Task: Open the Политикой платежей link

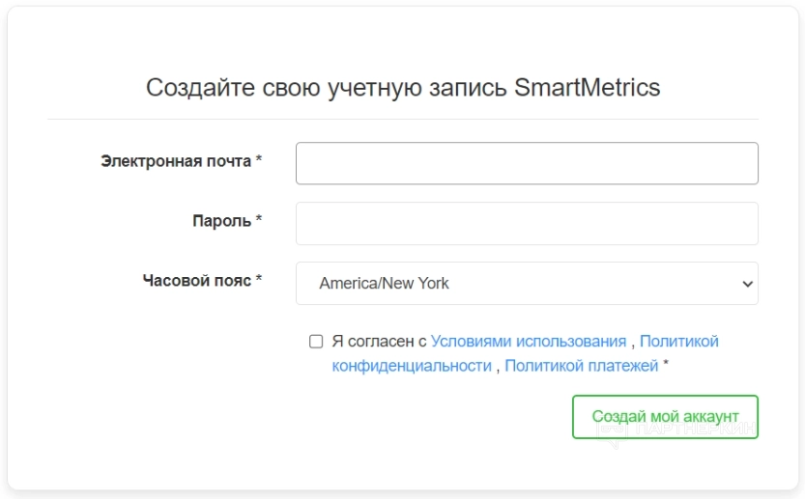Action: coord(581,366)
